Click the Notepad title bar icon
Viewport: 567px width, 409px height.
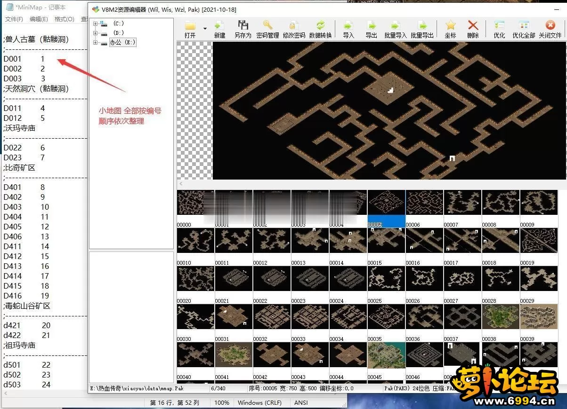9,7
